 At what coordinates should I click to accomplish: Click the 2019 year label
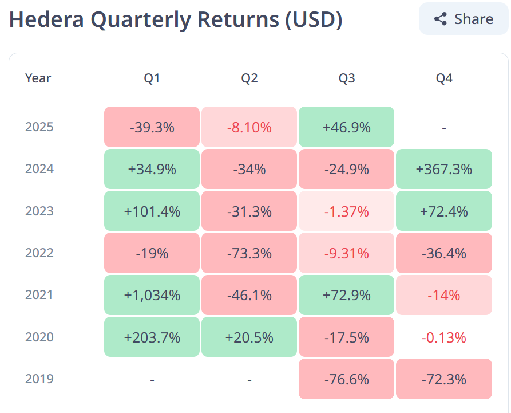39,379
